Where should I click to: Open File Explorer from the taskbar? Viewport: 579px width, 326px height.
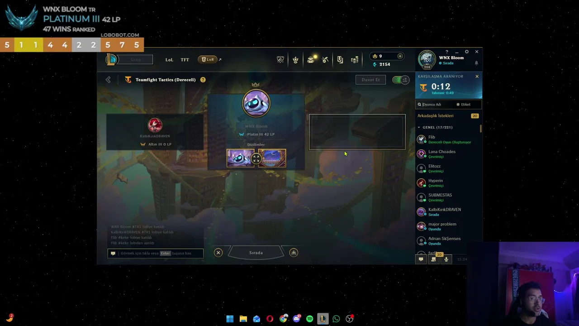pos(243,319)
